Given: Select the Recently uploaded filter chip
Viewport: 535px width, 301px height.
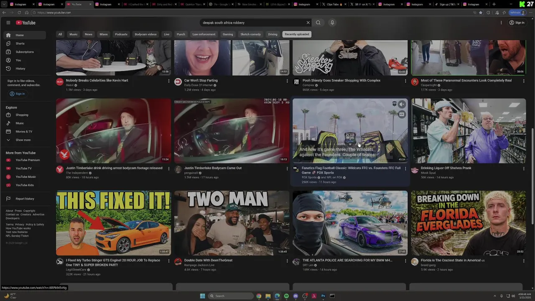Looking at the screenshot, I should [297, 34].
